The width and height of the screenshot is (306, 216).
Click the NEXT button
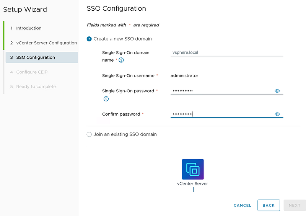(x=295, y=205)
